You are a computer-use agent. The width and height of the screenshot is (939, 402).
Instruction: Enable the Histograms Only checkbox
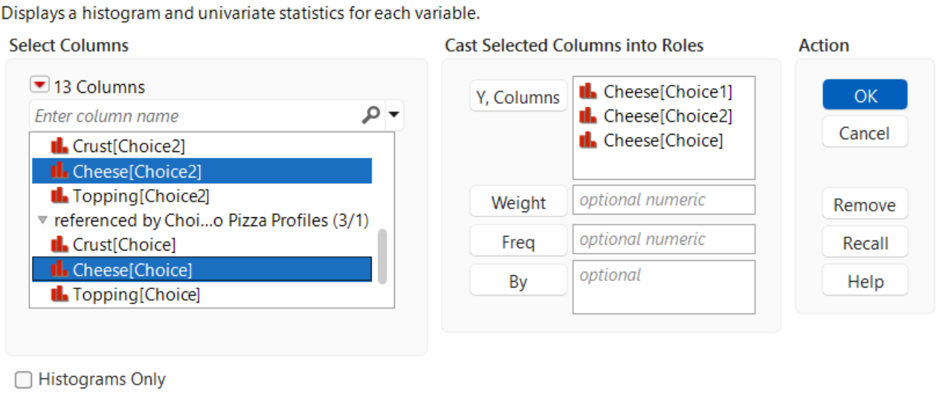(x=24, y=380)
